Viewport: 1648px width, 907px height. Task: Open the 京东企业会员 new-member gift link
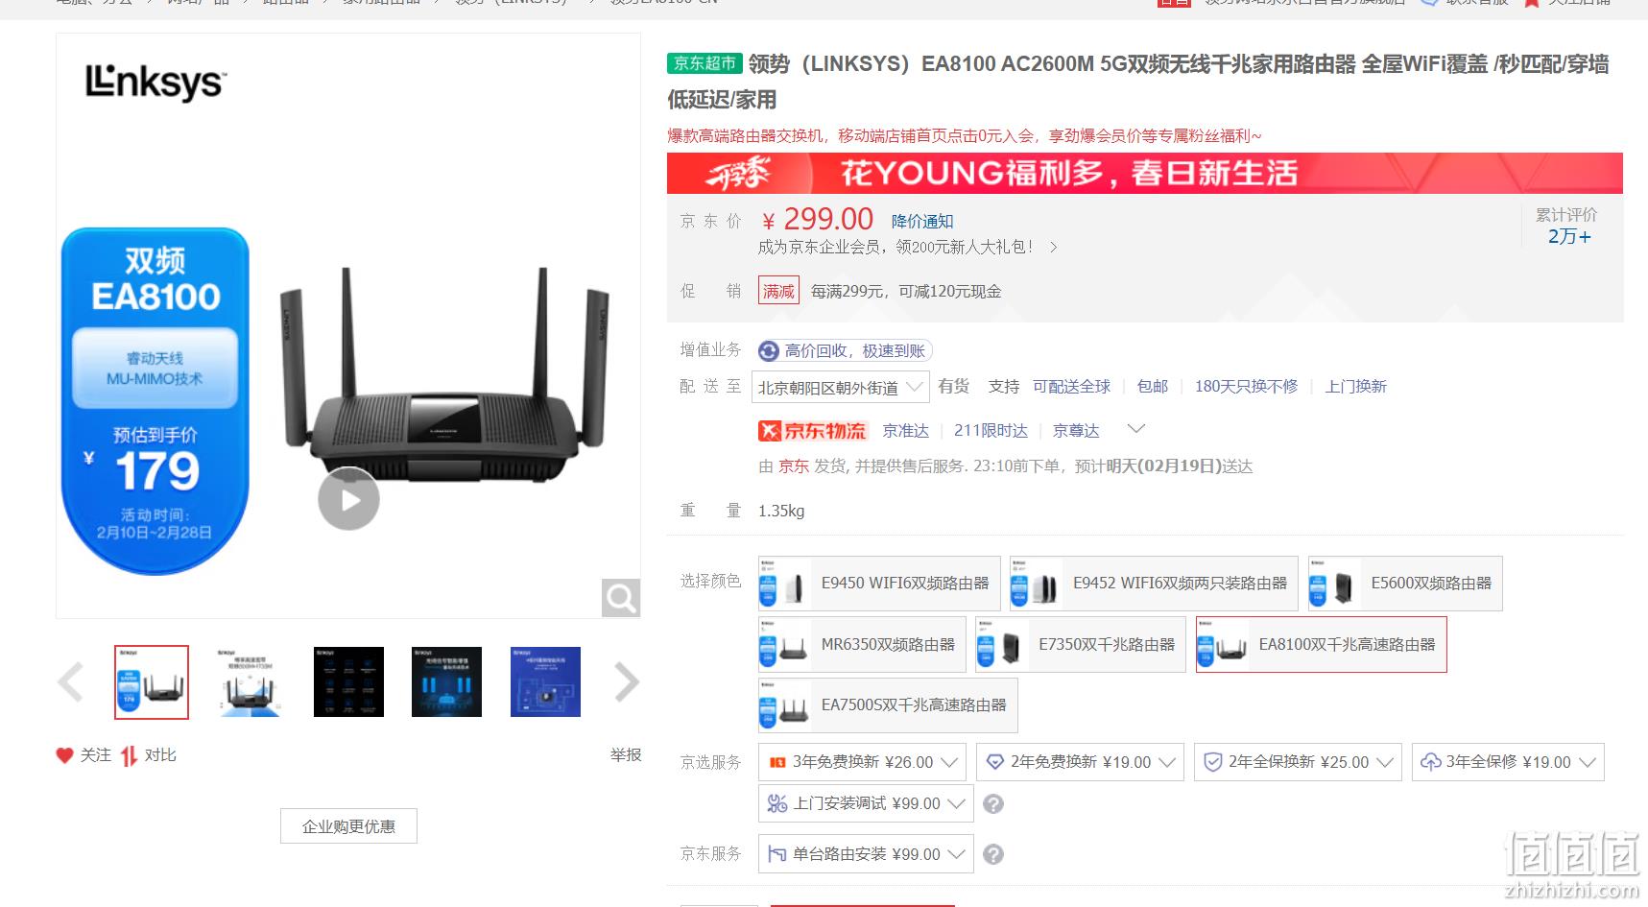click(x=907, y=248)
